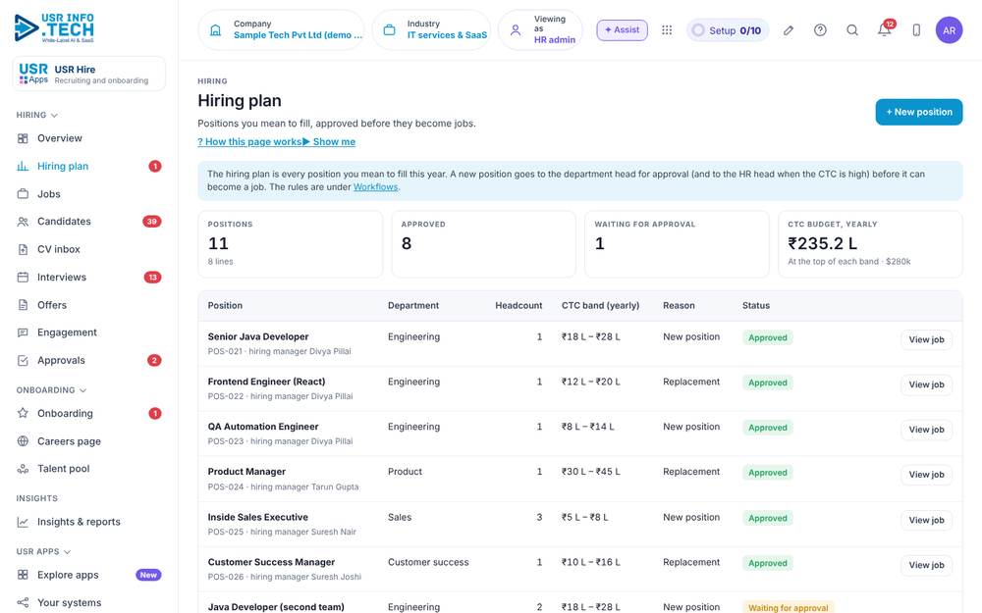The width and height of the screenshot is (982, 613).
Task: Click the Company building icon
Action: tap(215, 30)
